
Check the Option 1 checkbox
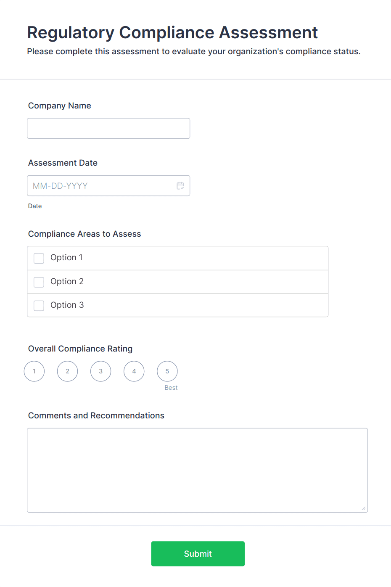pos(39,258)
